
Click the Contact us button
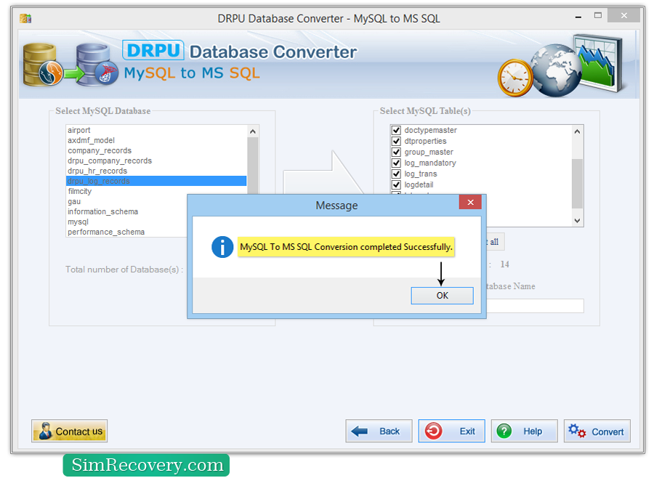coord(69,431)
